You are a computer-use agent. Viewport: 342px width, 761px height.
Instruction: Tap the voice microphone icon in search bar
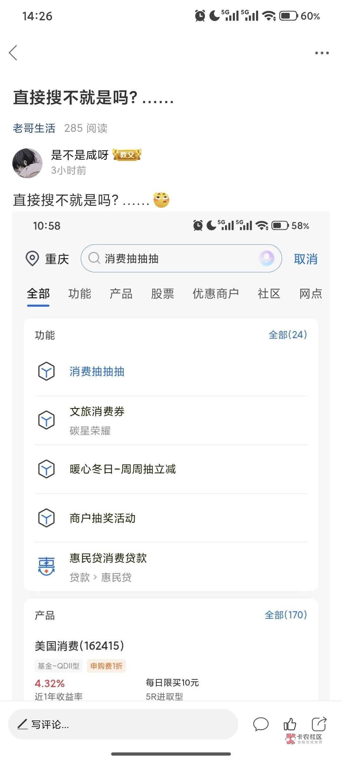pyautogui.click(x=267, y=258)
